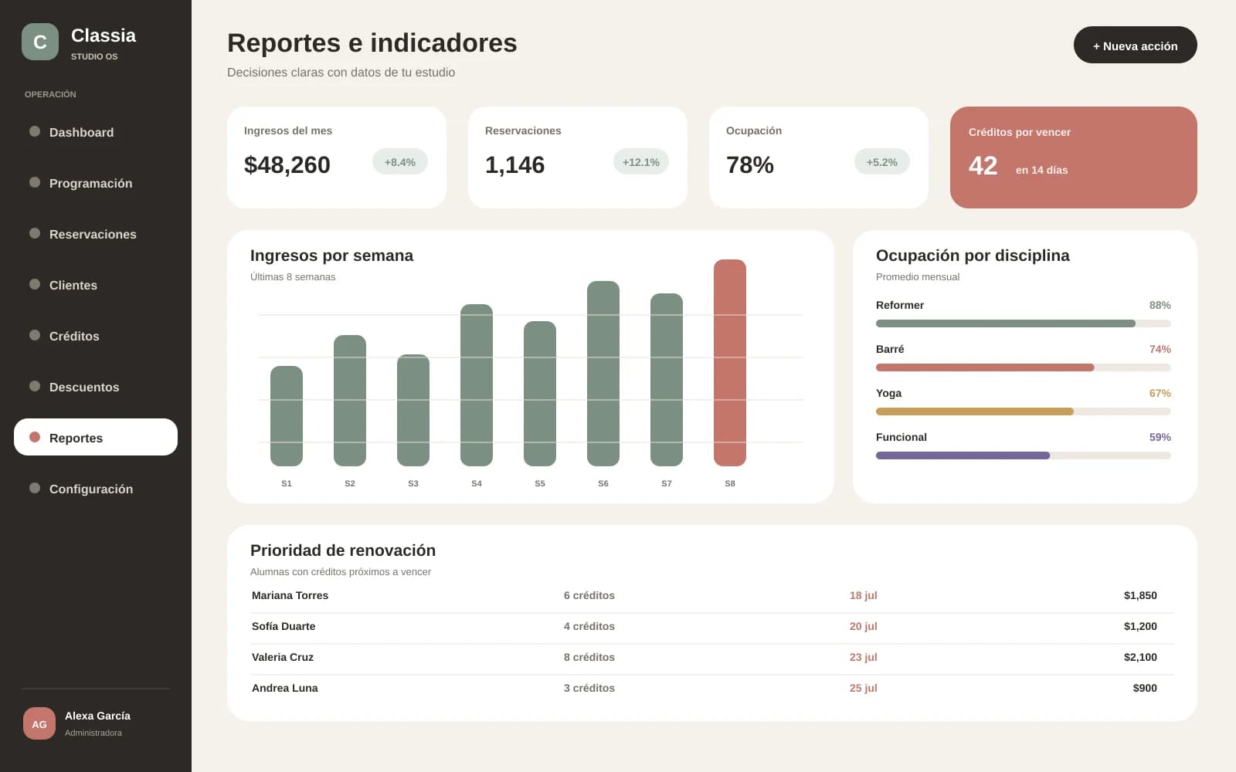This screenshot has width=1236, height=772.
Task: Click the Yoga progress bar
Action: 1024,411
